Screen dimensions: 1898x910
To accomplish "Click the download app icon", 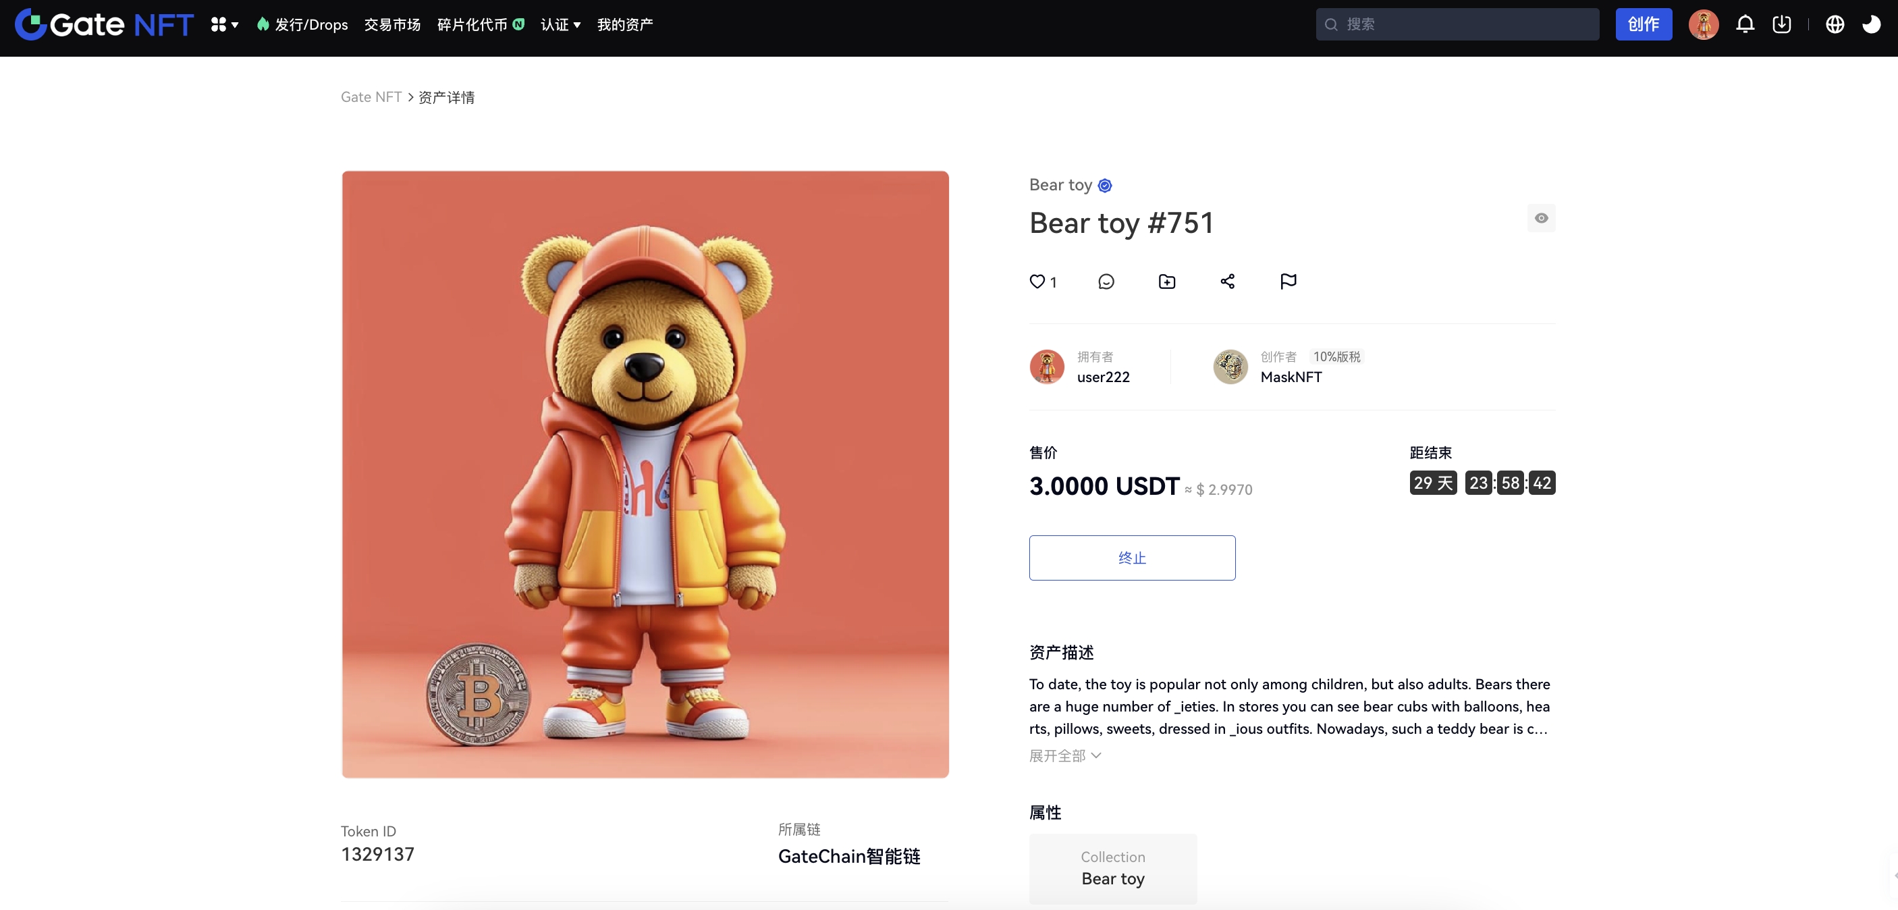I will (x=1781, y=24).
